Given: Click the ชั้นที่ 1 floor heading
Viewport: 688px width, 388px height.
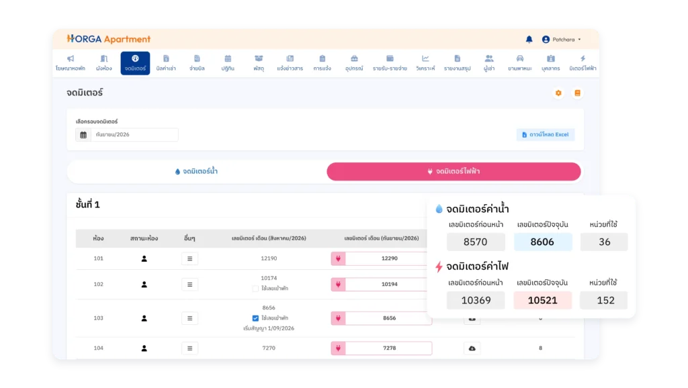Looking at the screenshot, I should coord(88,204).
